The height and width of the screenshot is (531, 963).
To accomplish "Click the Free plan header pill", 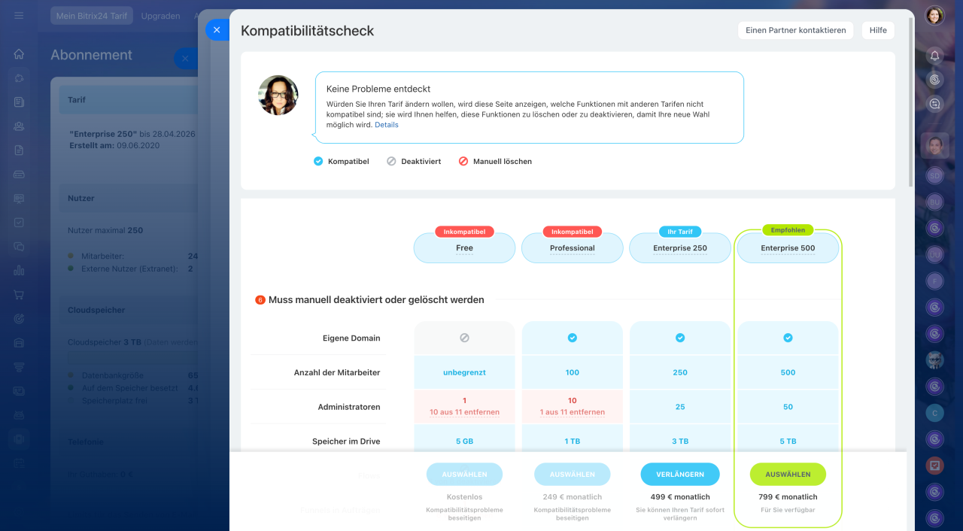I will click(464, 248).
